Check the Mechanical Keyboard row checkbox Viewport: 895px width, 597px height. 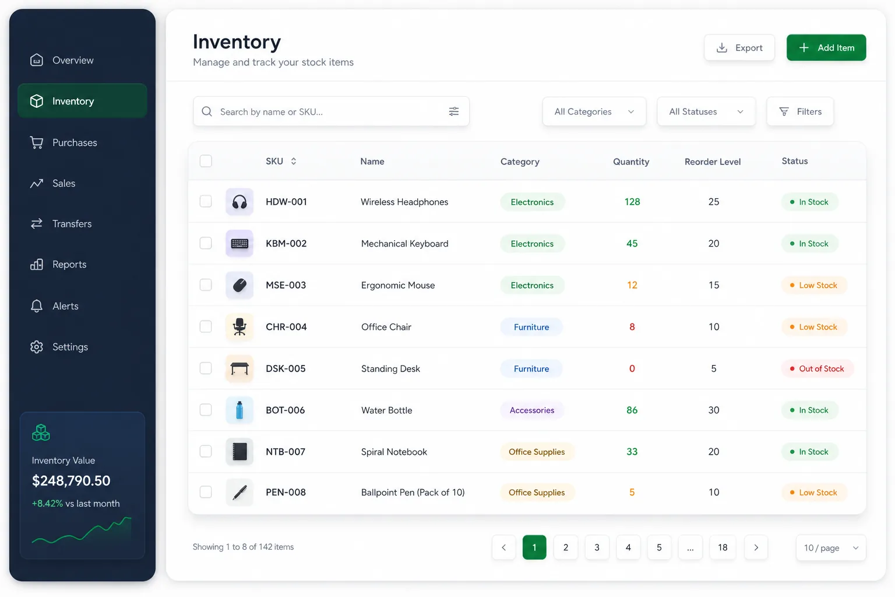(206, 243)
